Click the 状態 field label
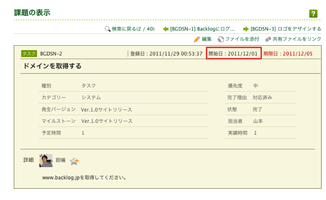The height and width of the screenshot is (200, 326). (x=232, y=109)
